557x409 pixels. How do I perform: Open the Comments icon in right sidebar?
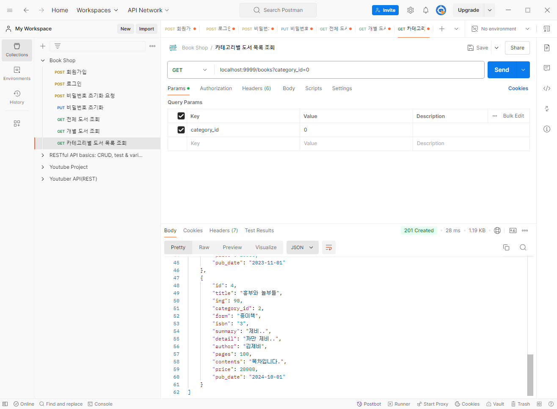pyautogui.click(x=547, y=68)
